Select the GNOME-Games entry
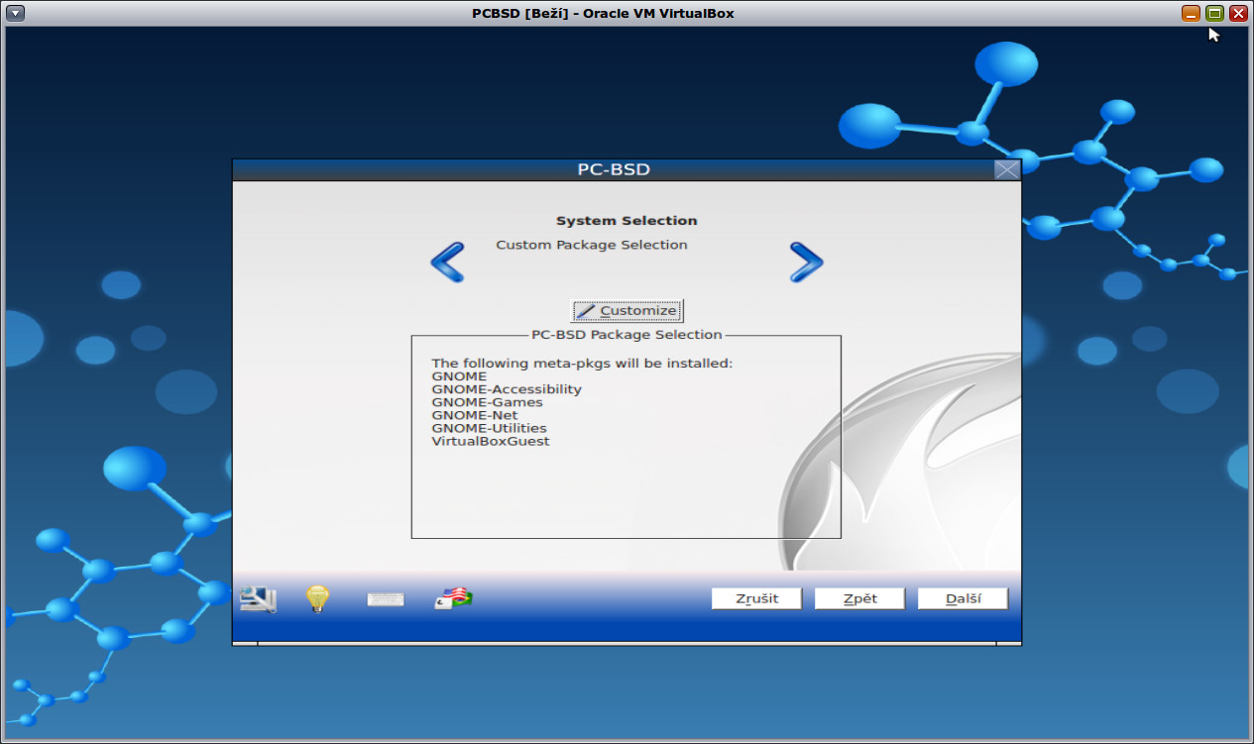 click(x=487, y=401)
